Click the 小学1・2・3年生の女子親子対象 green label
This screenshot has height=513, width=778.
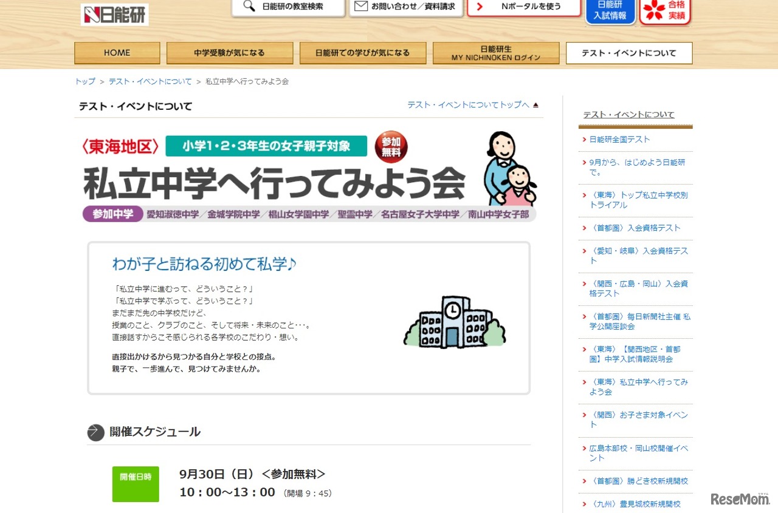(x=267, y=146)
